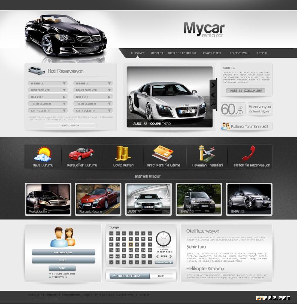
Task: Go to previous month before EKIM
Action: (157, 256)
